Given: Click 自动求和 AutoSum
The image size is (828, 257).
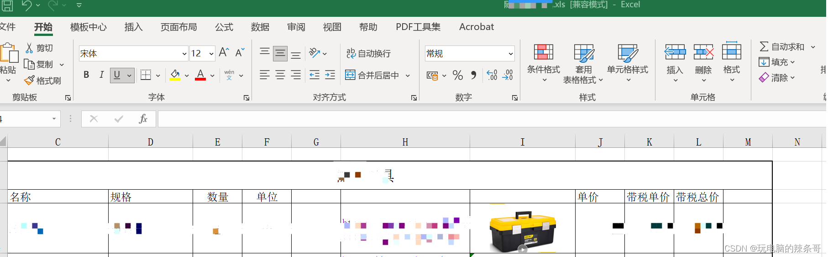Looking at the screenshot, I should [781, 47].
